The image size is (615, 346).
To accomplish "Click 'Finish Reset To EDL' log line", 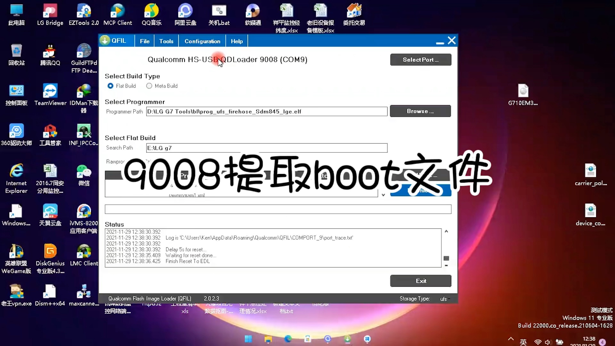I will 188,261.
